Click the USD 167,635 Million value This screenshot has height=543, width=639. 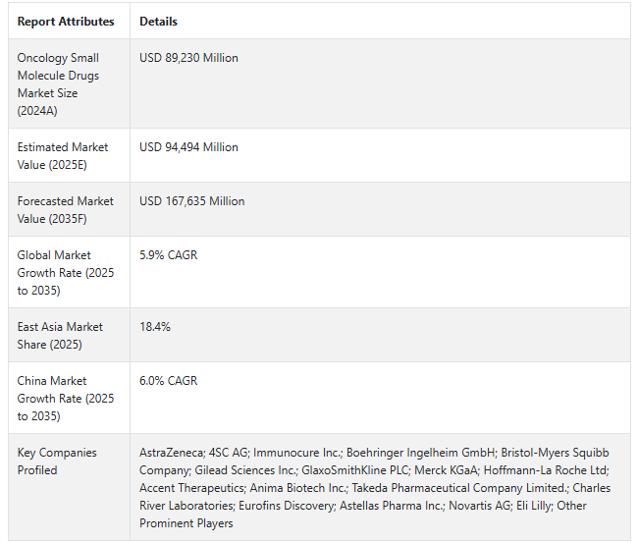click(x=192, y=201)
